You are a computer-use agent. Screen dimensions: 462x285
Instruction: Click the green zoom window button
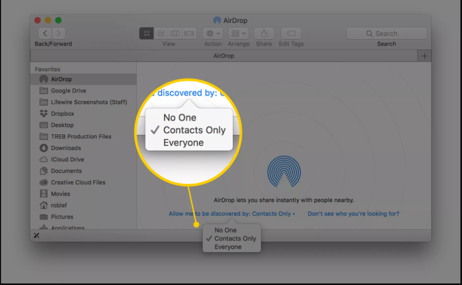click(58, 20)
